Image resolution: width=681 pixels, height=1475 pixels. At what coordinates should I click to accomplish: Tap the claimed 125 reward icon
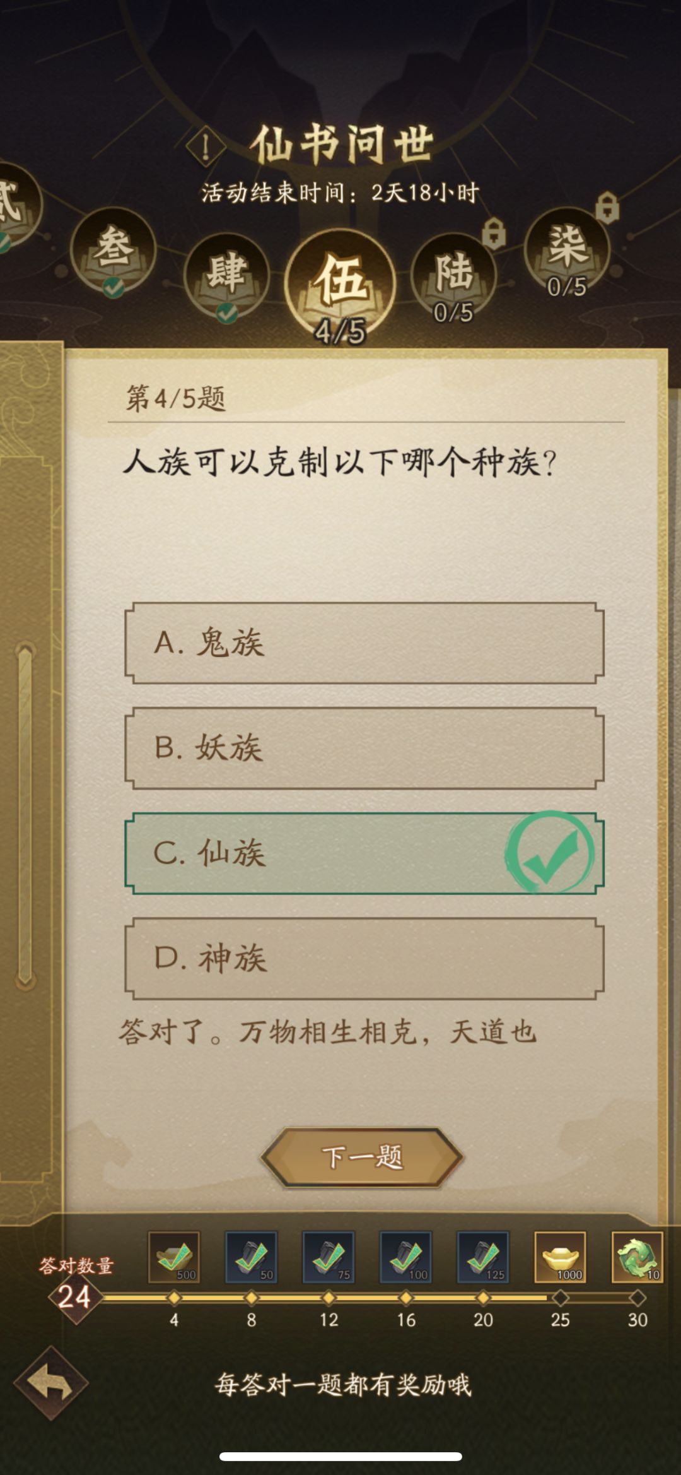(483, 1257)
